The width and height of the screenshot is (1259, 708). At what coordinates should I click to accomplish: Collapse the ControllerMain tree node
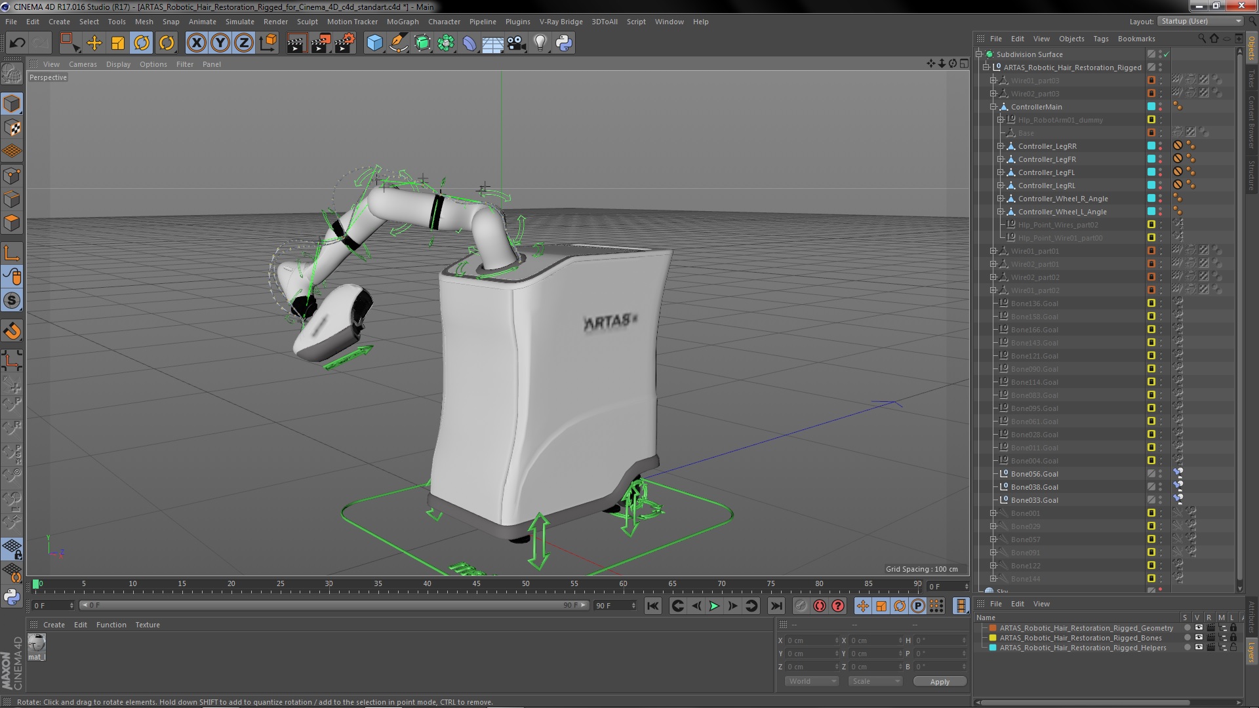pyautogui.click(x=993, y=107)
